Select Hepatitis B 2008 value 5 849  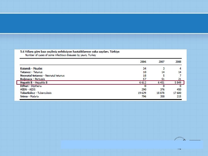[178, 83]
